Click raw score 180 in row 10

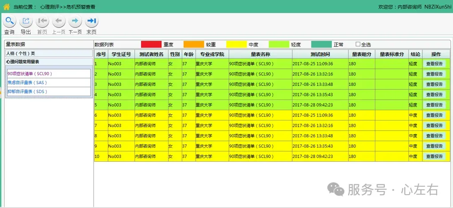coord(352,156)
